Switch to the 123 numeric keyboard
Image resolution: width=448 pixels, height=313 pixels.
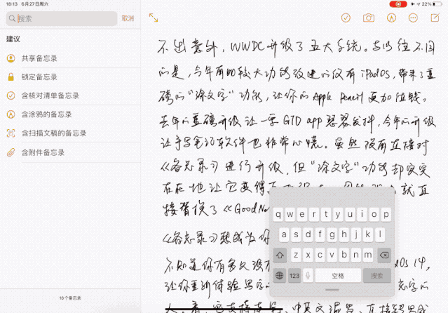point(294,276)
